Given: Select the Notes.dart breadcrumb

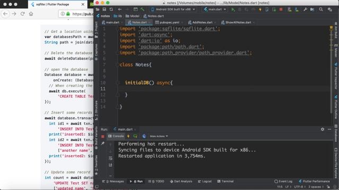Looking at the screenshot, I should (154, 16).
